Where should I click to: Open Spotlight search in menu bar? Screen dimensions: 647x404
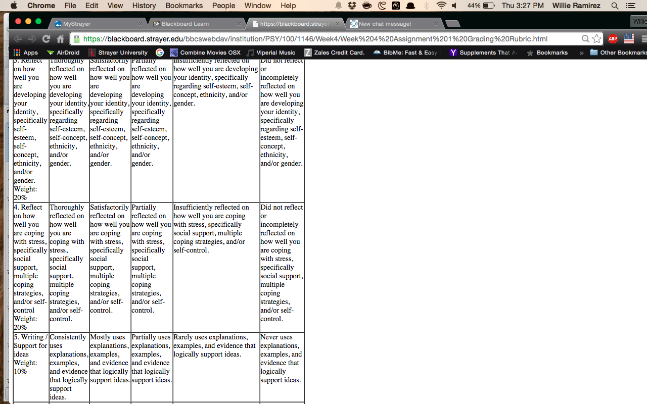click(615, 6)
